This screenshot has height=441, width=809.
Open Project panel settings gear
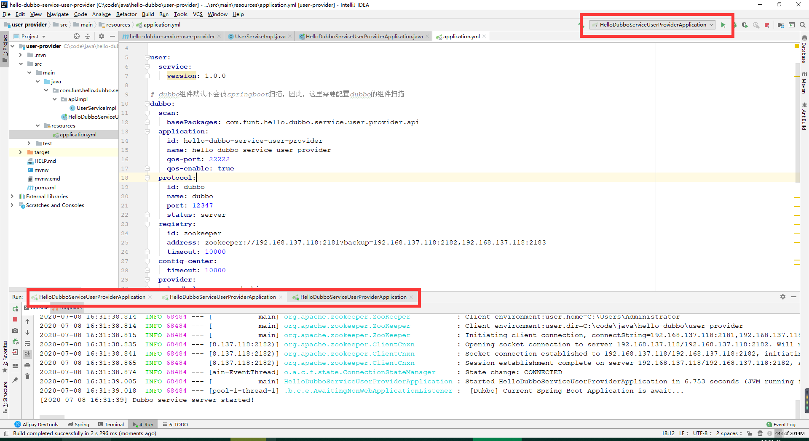(102, 36)
